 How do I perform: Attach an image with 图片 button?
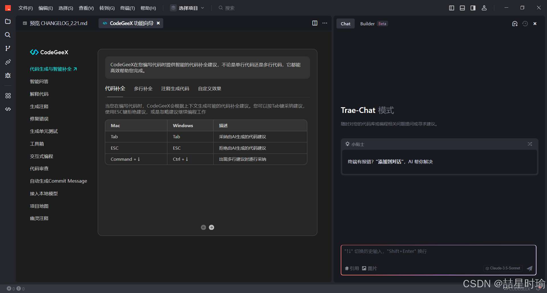(x=369, y=268)
